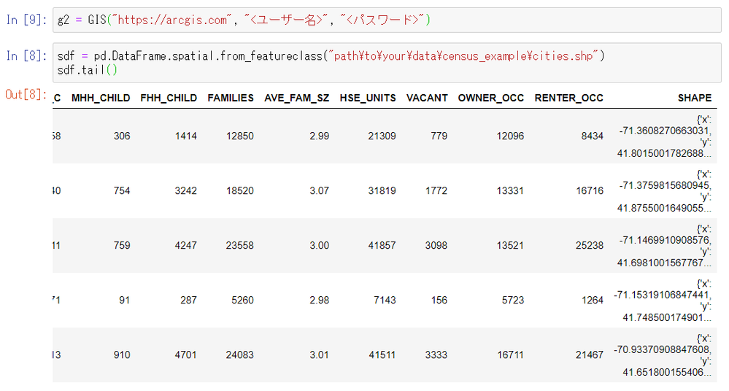Click the GIS login code cell
The width and height of the screenshot is (729, 391).
(x=387, y=20)
